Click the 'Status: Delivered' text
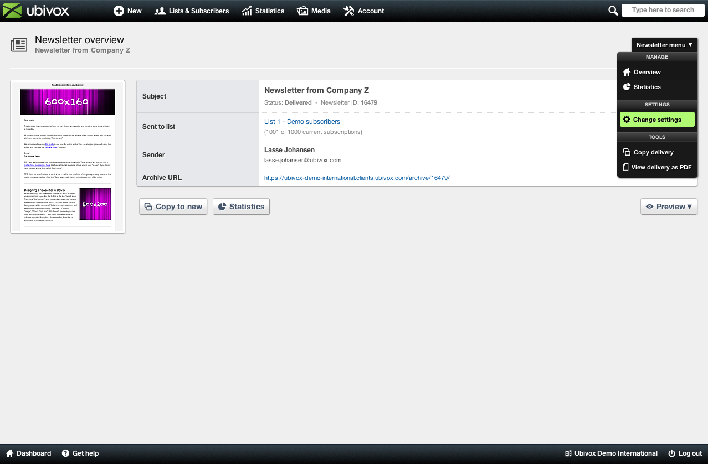 click(288, 102)
